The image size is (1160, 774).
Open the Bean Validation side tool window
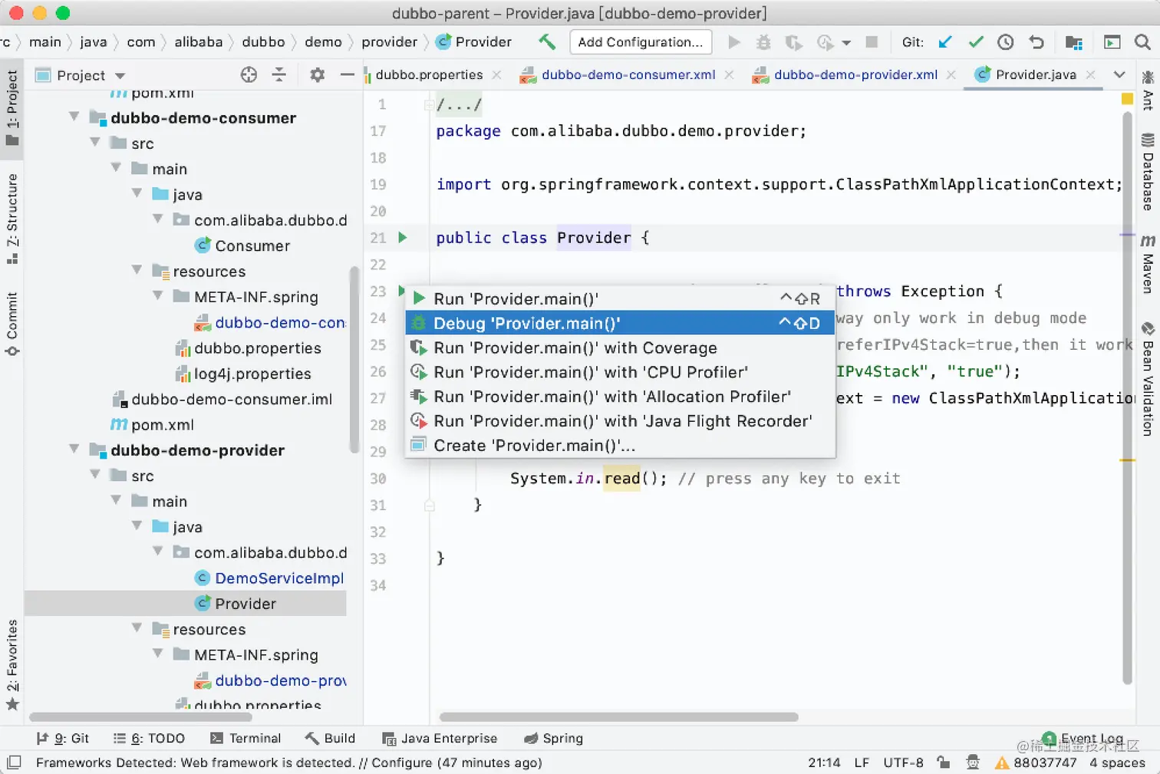(x=1148, y=379)
